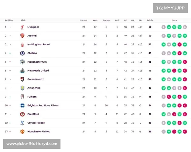Screen dimensions: 191x152
Task: Open the Bournemouth club badge
Action: (x=22, y=79)
